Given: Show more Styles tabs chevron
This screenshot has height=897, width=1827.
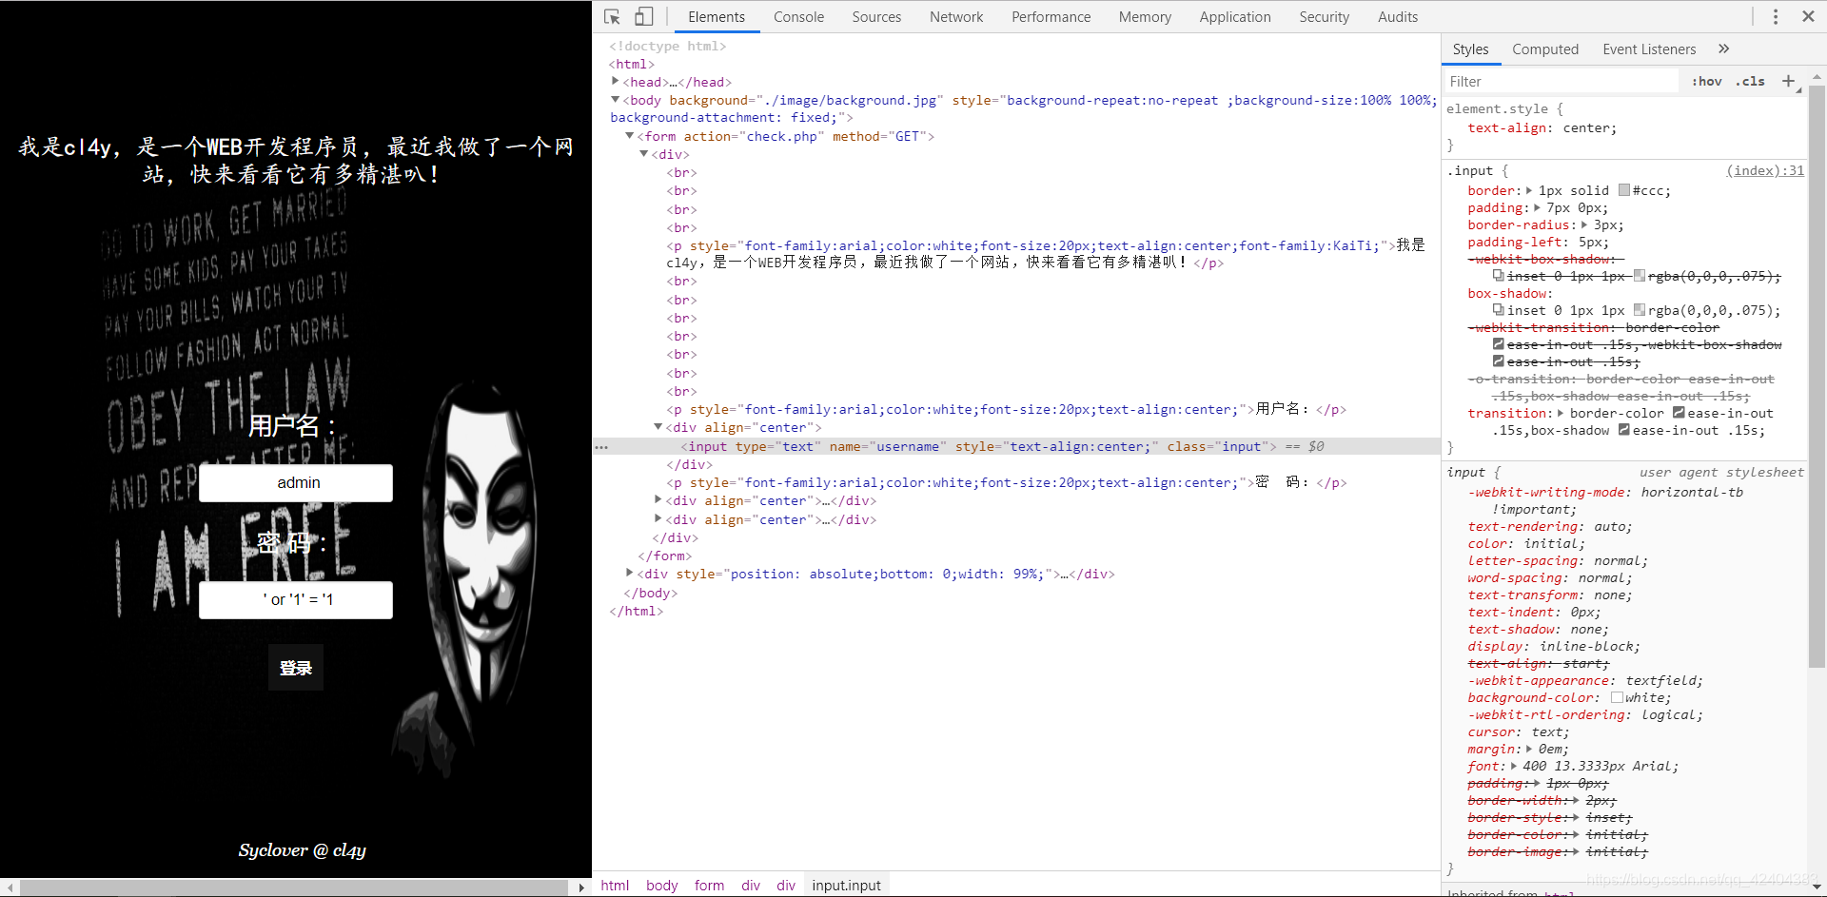Looking at the screenshot, I should (1723, 49).
